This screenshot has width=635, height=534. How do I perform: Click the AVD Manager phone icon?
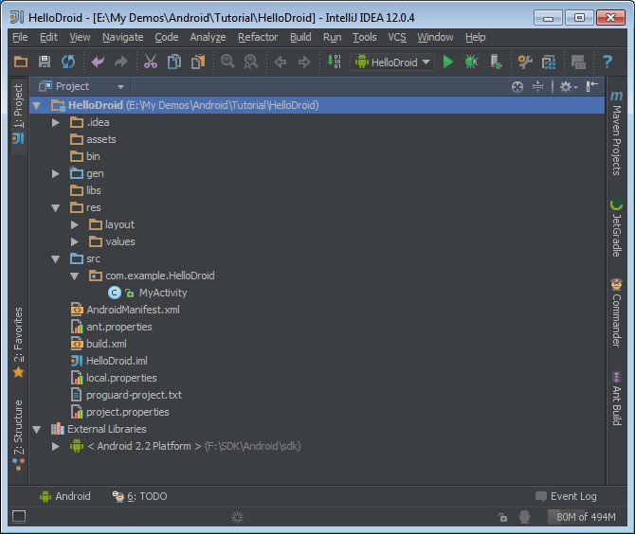[x=496, y=62]
